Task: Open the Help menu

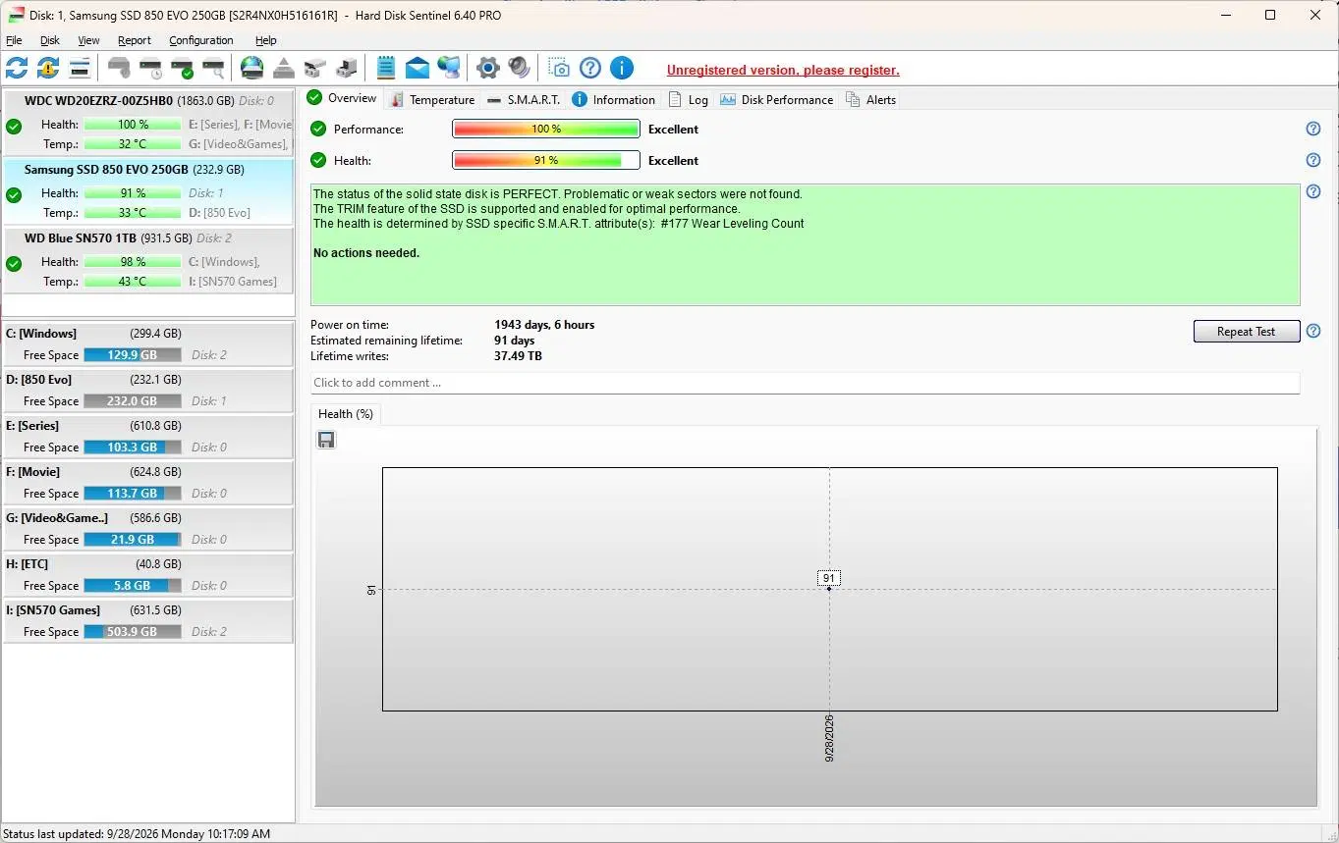Action: 266,40
